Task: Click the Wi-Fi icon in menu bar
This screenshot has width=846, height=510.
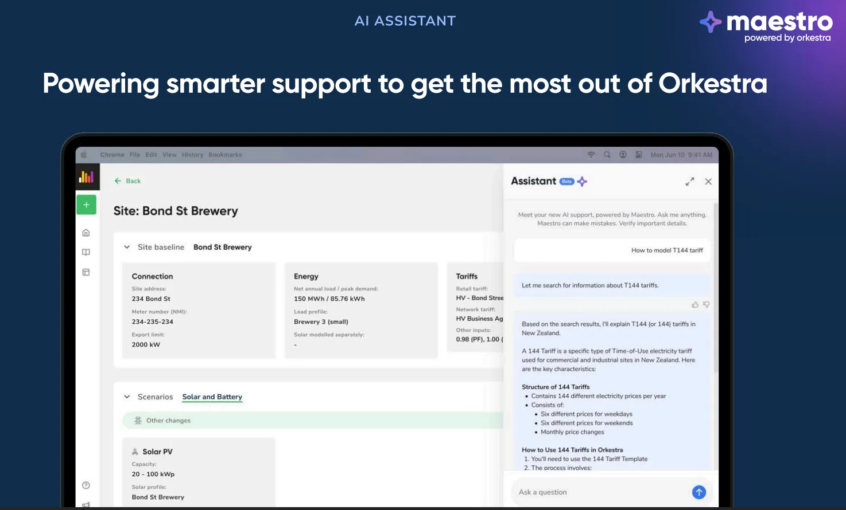Action: [x=591, y=155]
